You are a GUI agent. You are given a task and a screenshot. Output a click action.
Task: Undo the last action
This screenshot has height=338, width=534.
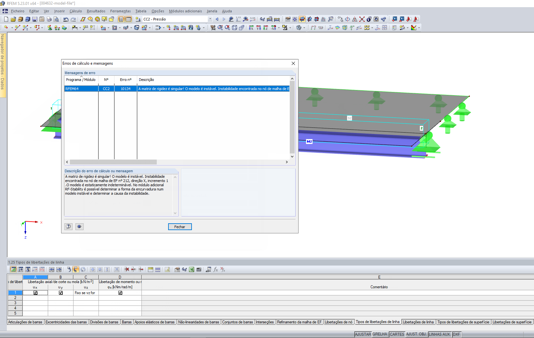click(x=66, y=19)
